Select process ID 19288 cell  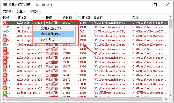click(66, 62)
